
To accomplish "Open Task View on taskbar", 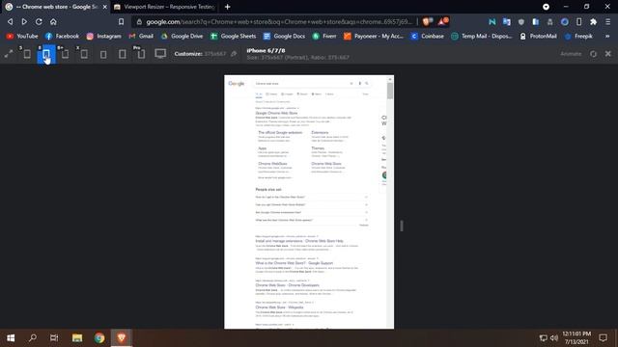I will pos(54,337).
